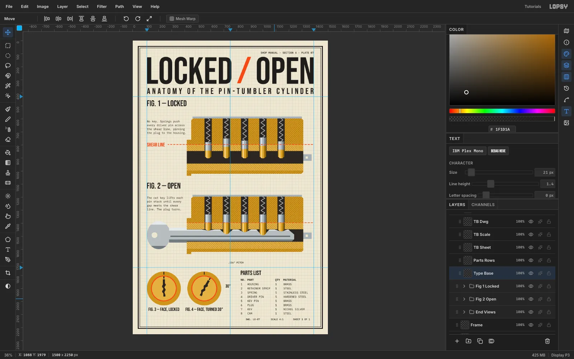Image resolution: width=574 pixels, height=359 pixels.
Task: Select the Text tool in the toolbox
Action: (8, 250)
